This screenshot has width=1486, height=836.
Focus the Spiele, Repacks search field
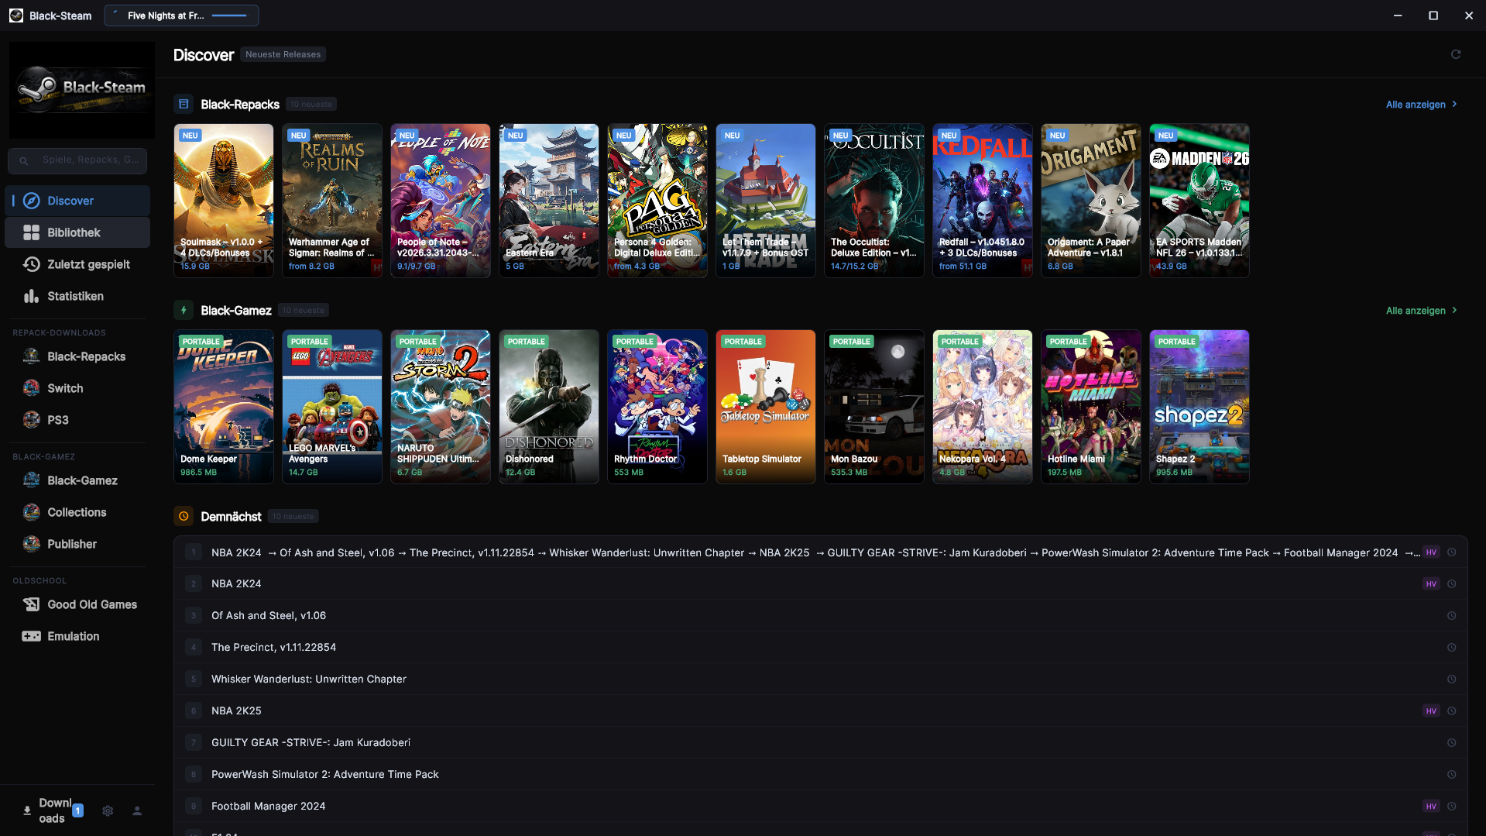tap(77, 160)
